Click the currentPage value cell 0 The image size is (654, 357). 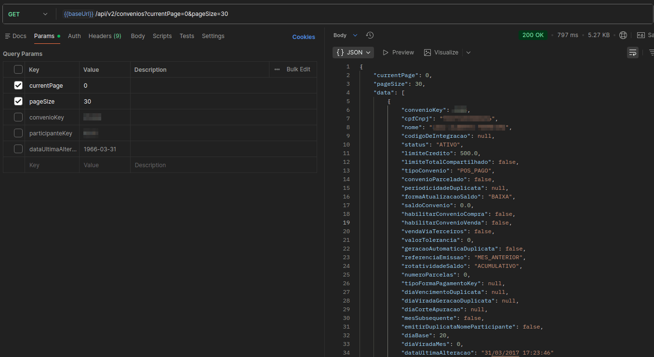pyautogui.click(x=105, y=85)
